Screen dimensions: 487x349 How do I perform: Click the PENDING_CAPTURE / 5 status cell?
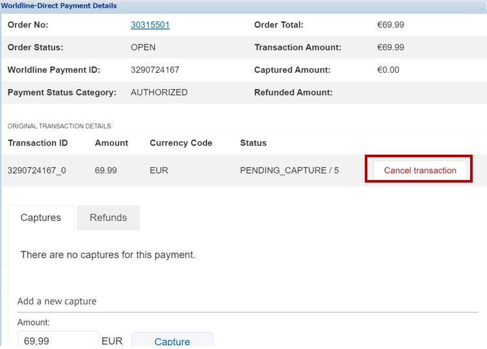pyautogui.click(x=289, y=170)
